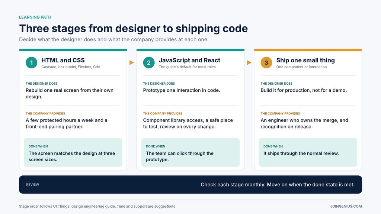Viewport: 381px width, 214px height.
Task: Select the "JavaScript and React" stage heading
Action: click(189, 60)
